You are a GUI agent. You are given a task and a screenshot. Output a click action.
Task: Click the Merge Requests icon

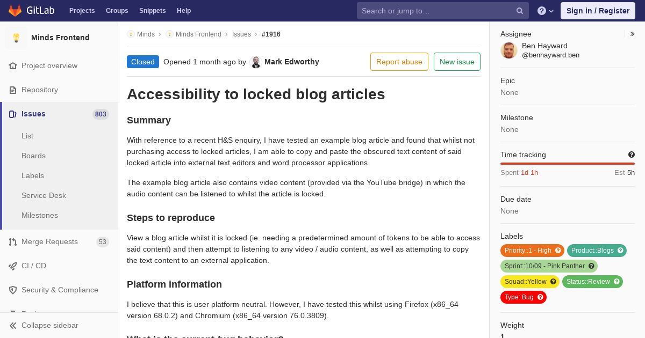13,241
